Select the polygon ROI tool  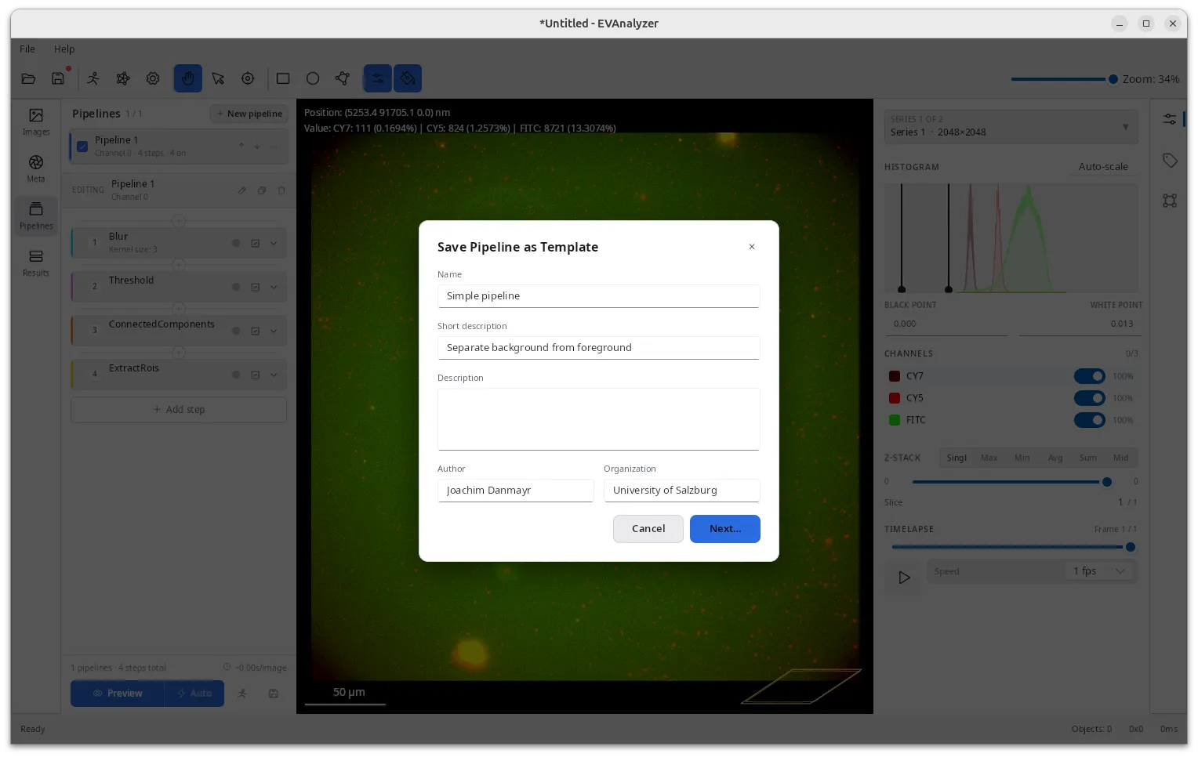(343, 78)
